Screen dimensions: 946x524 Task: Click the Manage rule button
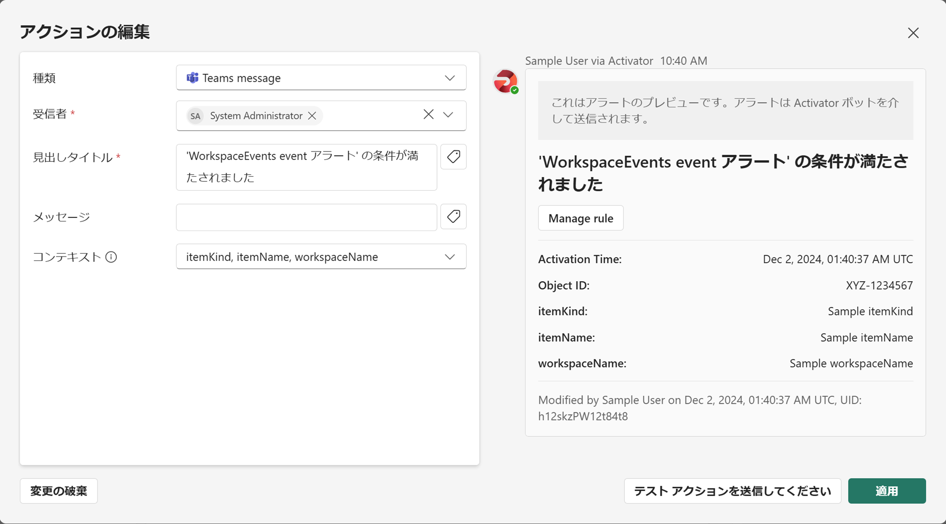click(x=580, y=218)
